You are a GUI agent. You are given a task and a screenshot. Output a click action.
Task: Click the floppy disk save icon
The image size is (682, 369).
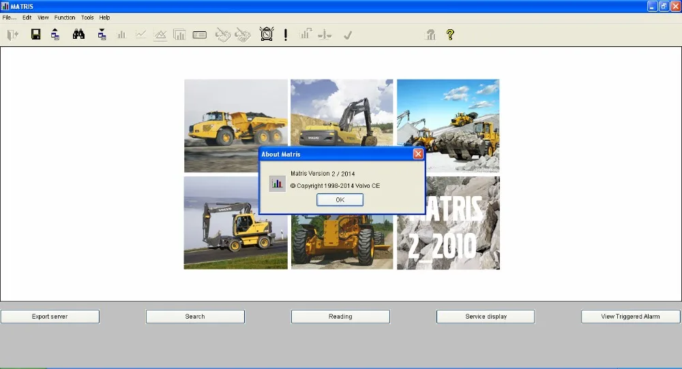pos(35,34)
